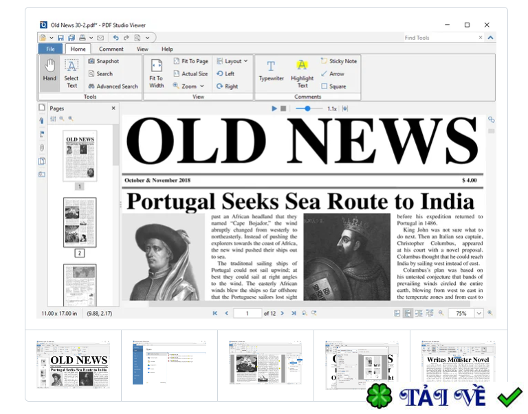This screenshot has width=528, height=414.
Task: Take a Snapshot of the page
Action: point(104,61)
